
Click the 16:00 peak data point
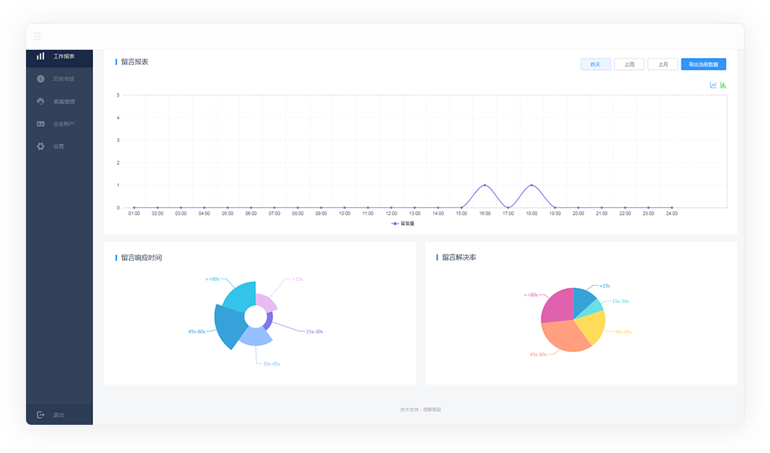point(484,186)
